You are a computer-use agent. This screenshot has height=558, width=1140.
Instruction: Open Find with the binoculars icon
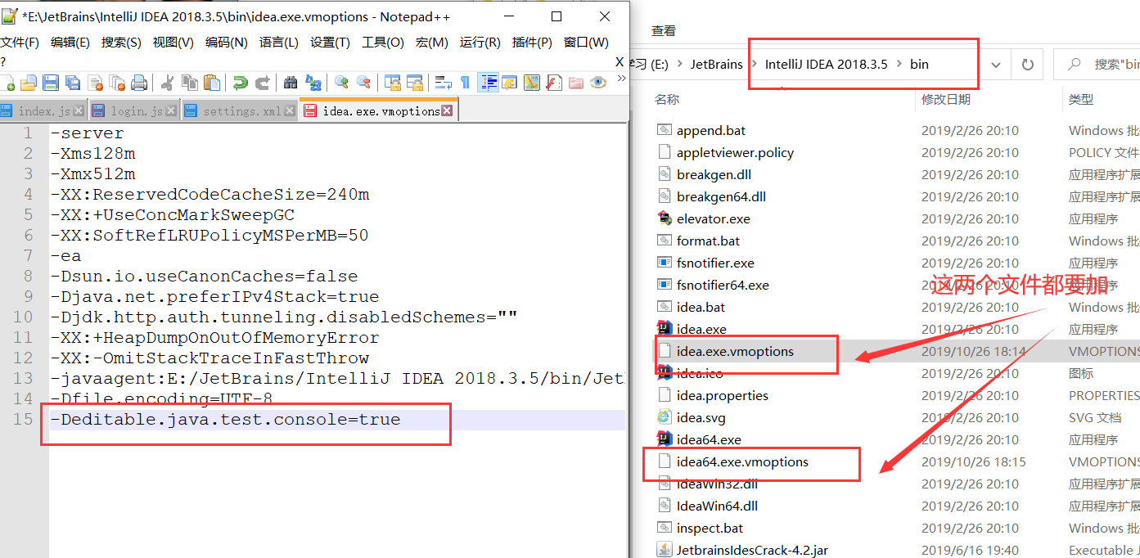point(291,83)
